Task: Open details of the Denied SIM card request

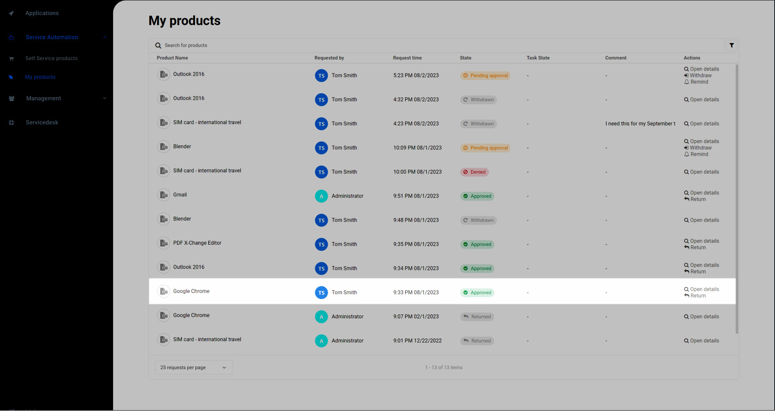Action: coord(701,172)
